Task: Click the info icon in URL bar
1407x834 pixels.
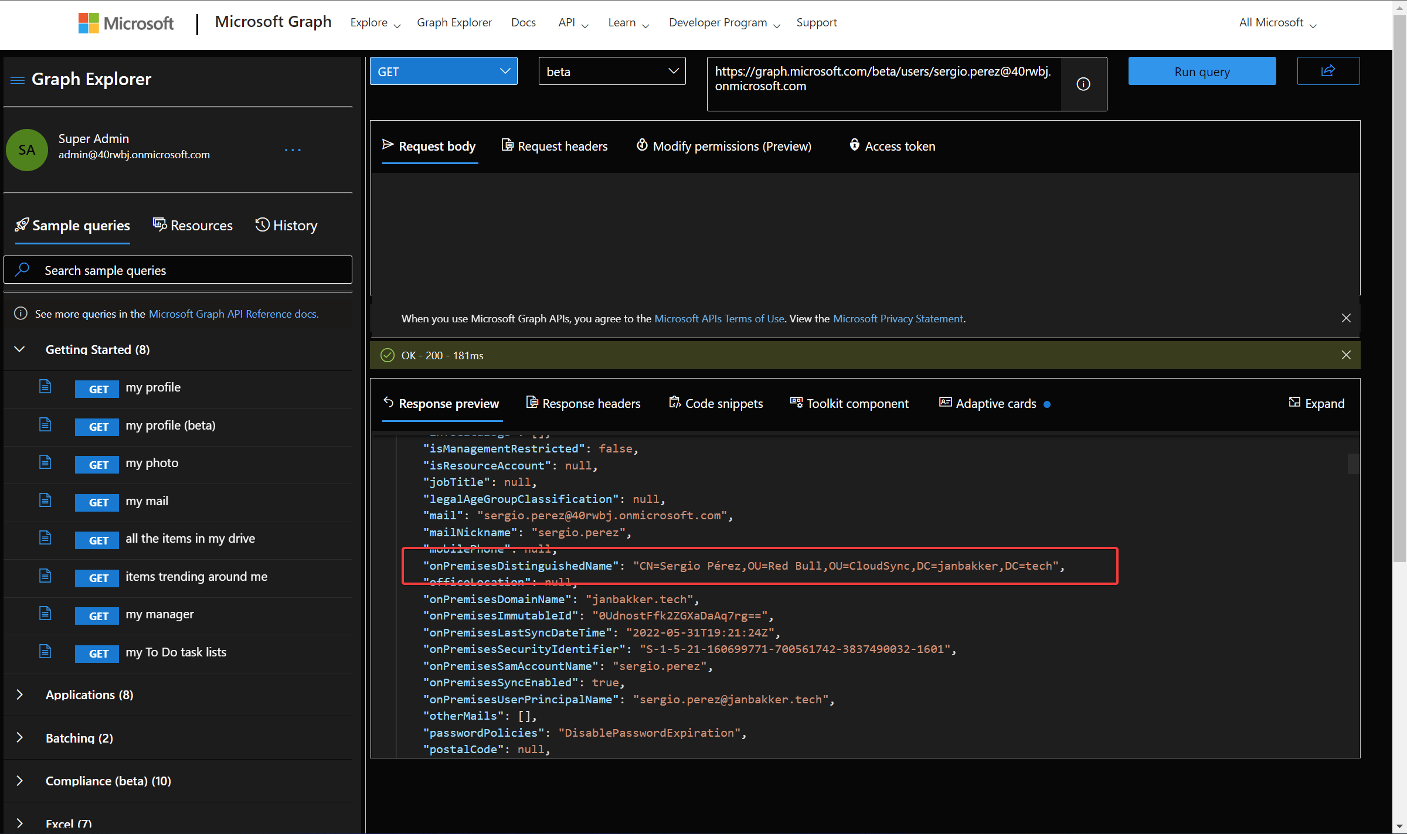Action: click(x=1083, y=84)
